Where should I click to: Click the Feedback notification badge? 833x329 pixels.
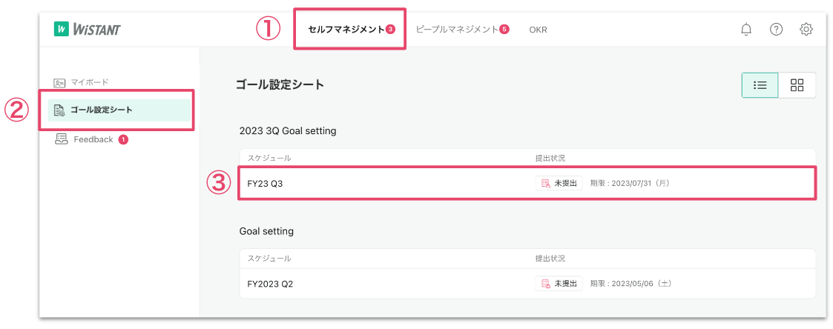[x=123, y=139]
